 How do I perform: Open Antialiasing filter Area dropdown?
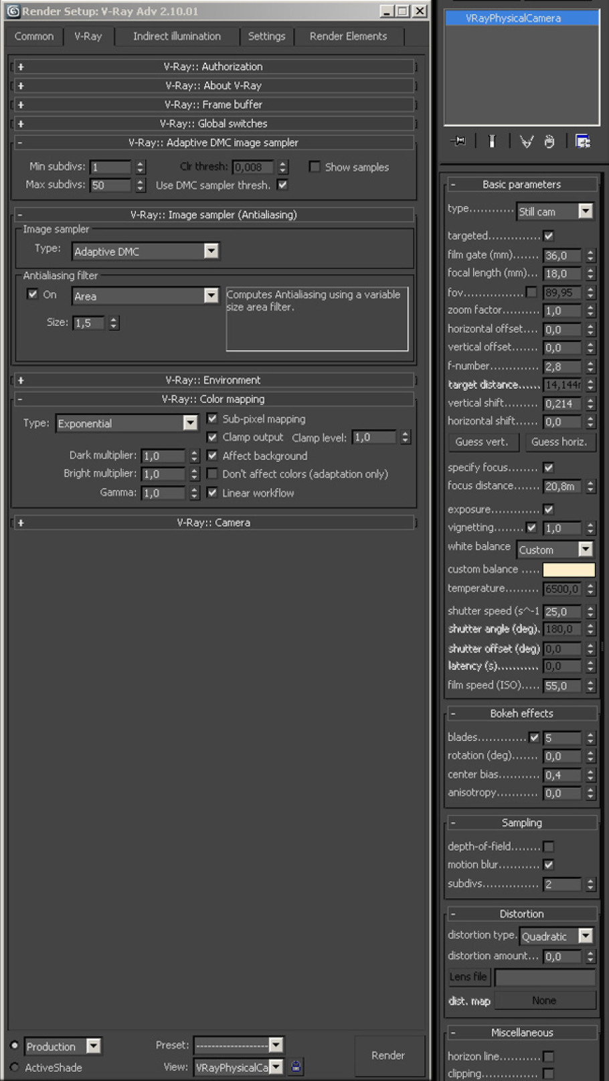(x=145, y=296)
